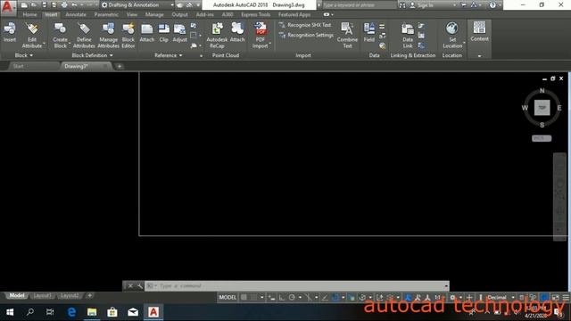
Task: Click Attach in the Point Cloud panel
Action: 237,32
